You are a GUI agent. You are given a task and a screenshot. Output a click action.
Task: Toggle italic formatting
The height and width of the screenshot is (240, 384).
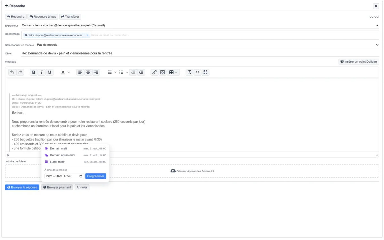click(42, 72)
